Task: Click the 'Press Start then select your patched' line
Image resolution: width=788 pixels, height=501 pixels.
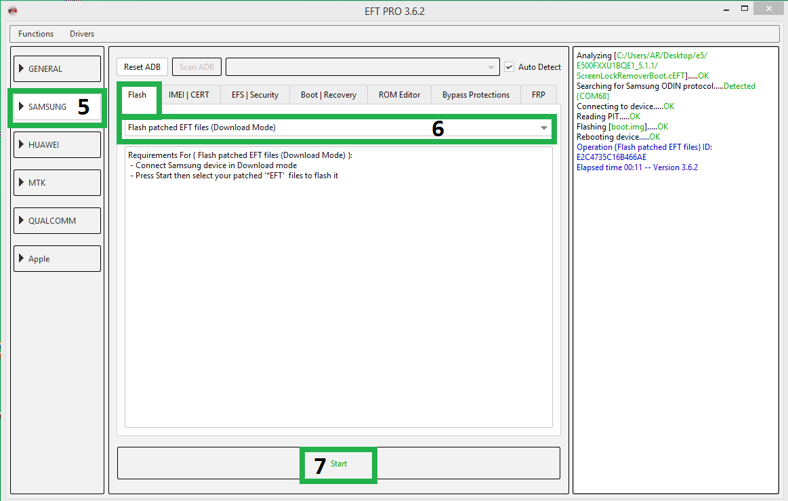Action: pos(234,176)
